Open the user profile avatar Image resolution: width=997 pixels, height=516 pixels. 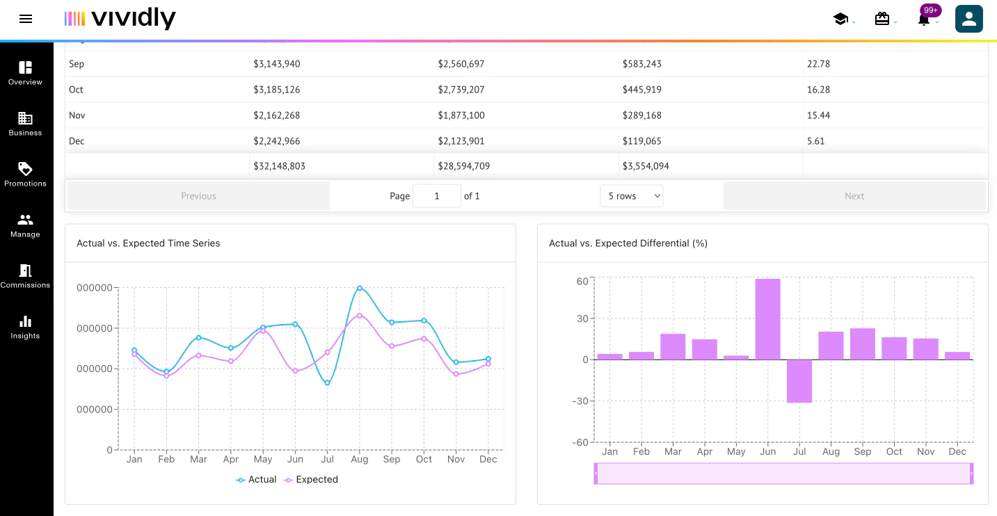pyautogui.click(x=968, y=19)
